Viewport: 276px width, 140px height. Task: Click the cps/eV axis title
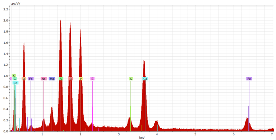[15, 4]
